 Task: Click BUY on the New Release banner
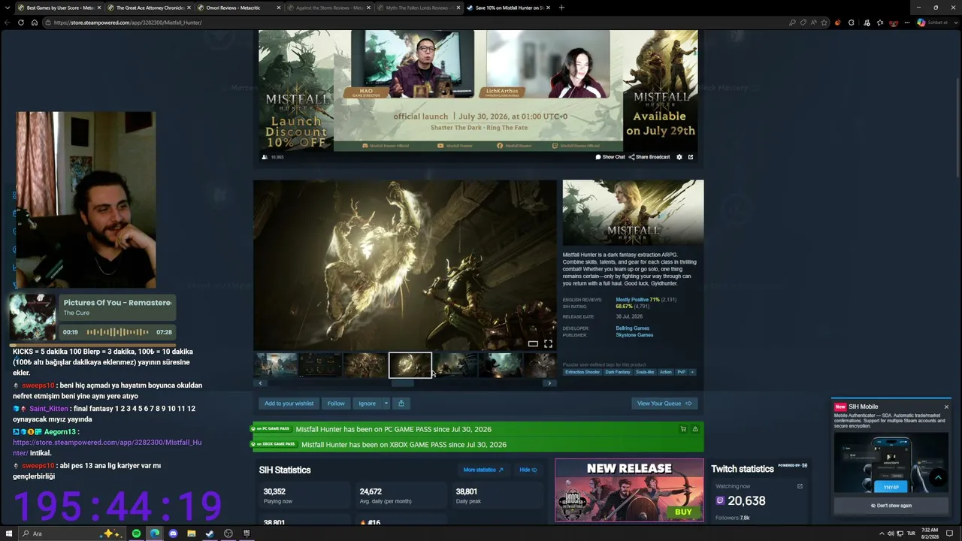pos(683,512)
